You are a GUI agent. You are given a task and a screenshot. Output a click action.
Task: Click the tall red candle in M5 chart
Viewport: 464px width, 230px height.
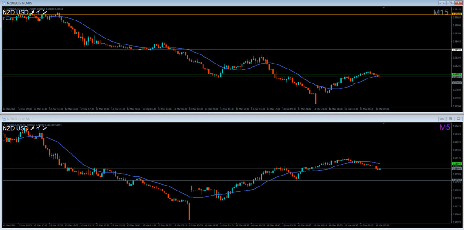pos(189,211)
